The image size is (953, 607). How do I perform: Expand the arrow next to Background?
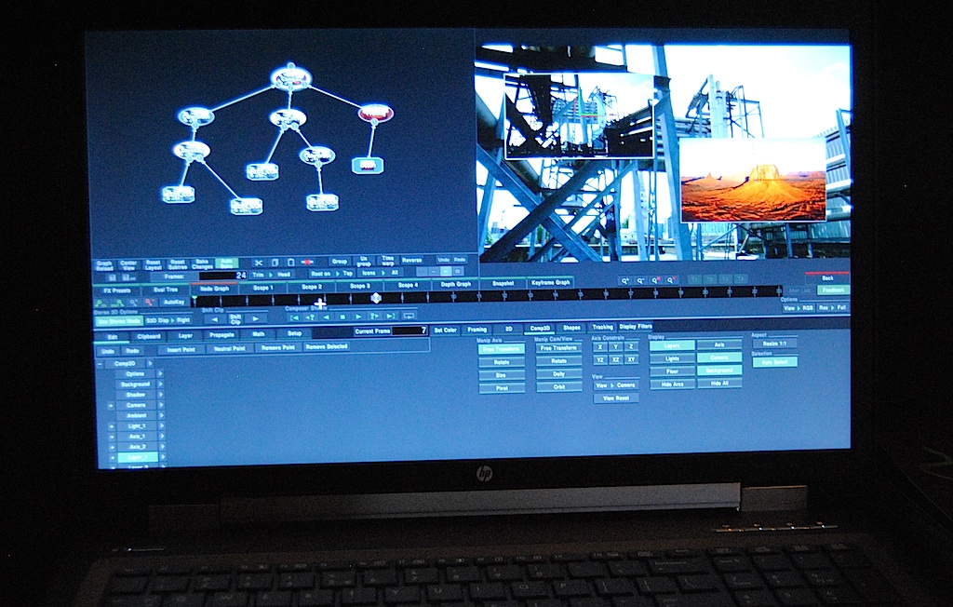[160, 384]
